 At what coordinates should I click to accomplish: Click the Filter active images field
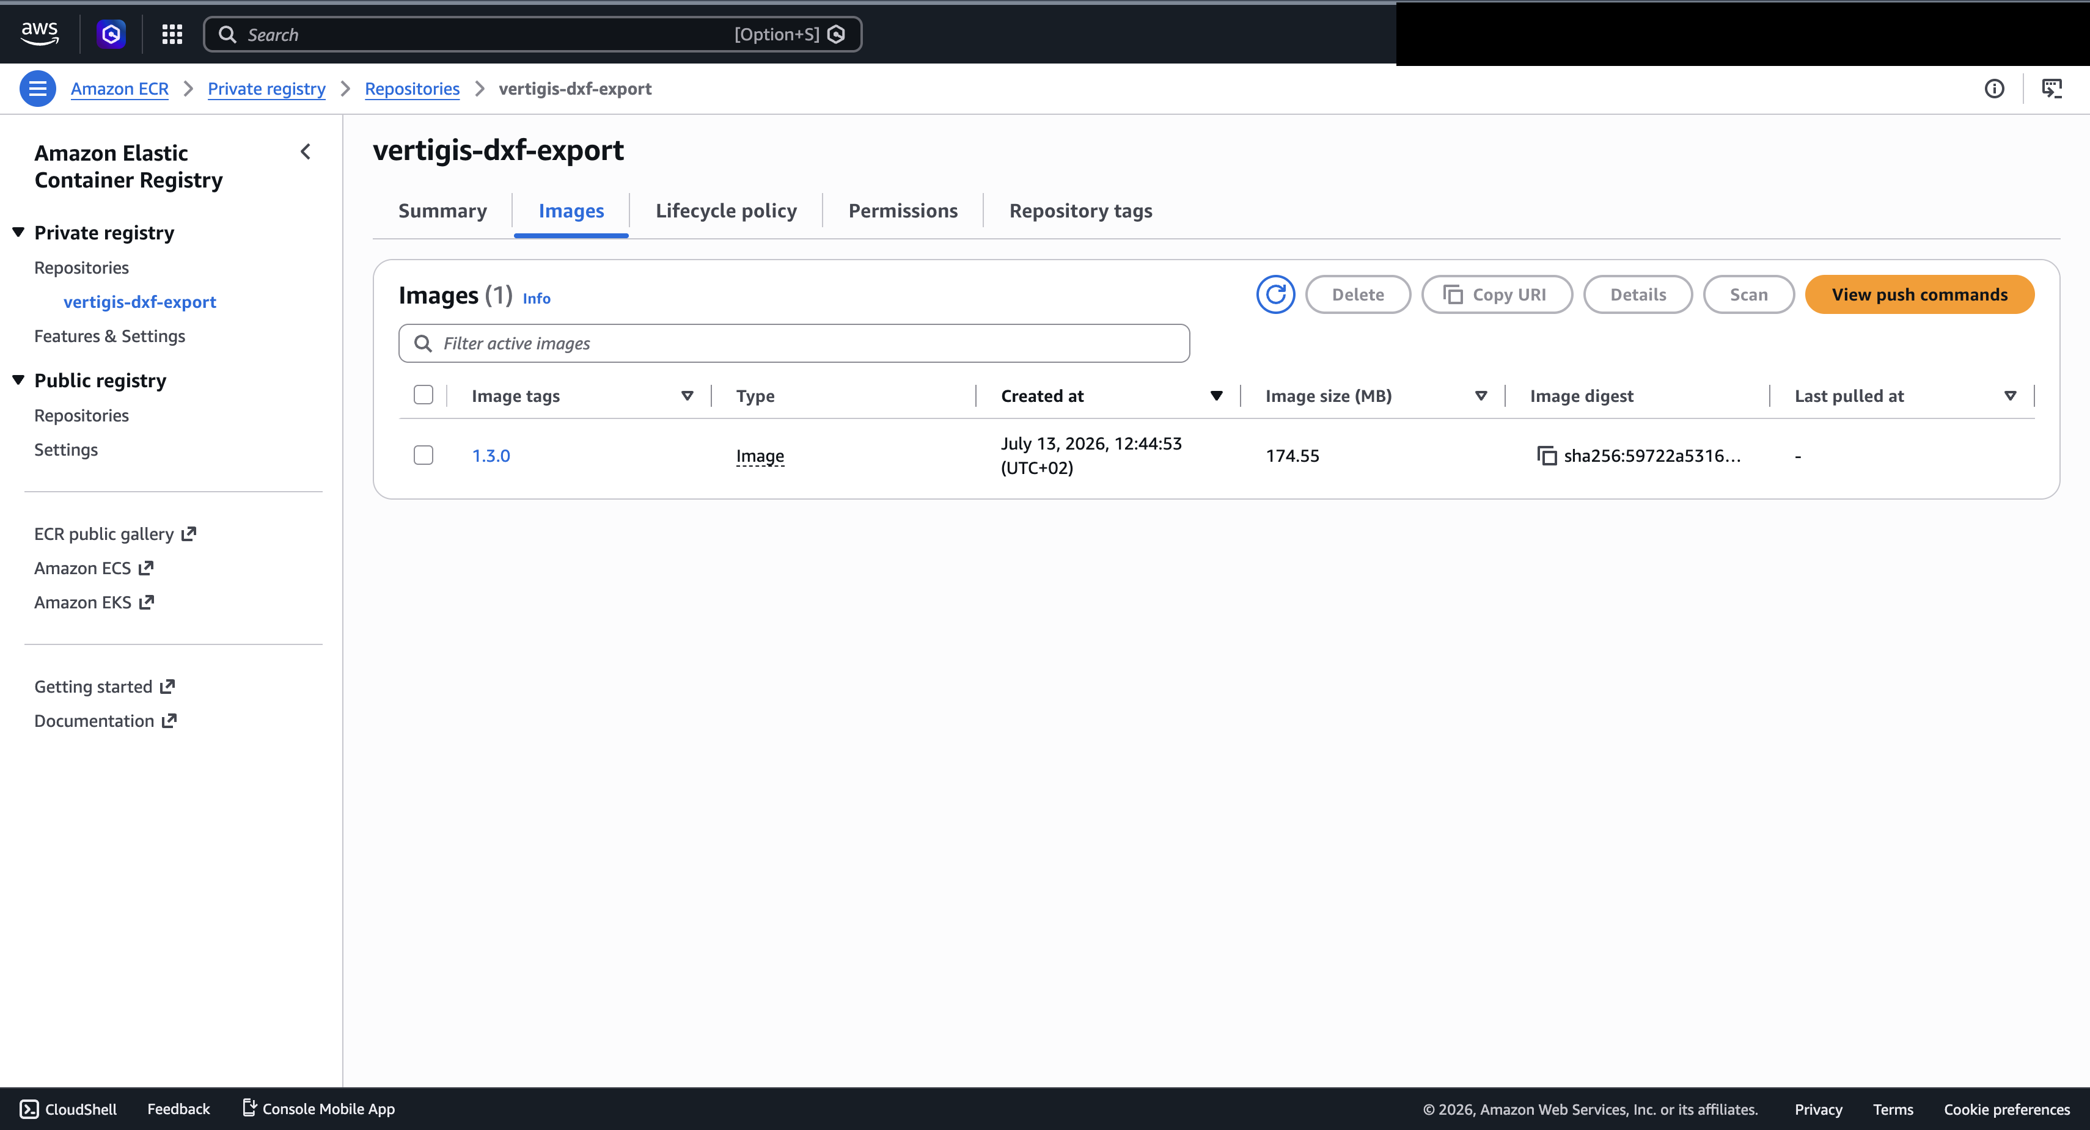coord(794,343)
